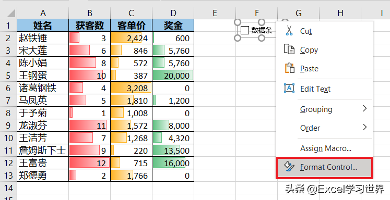Click name cell 宋大莲
This screenshot has height=200, width=390.
(43, 51)
